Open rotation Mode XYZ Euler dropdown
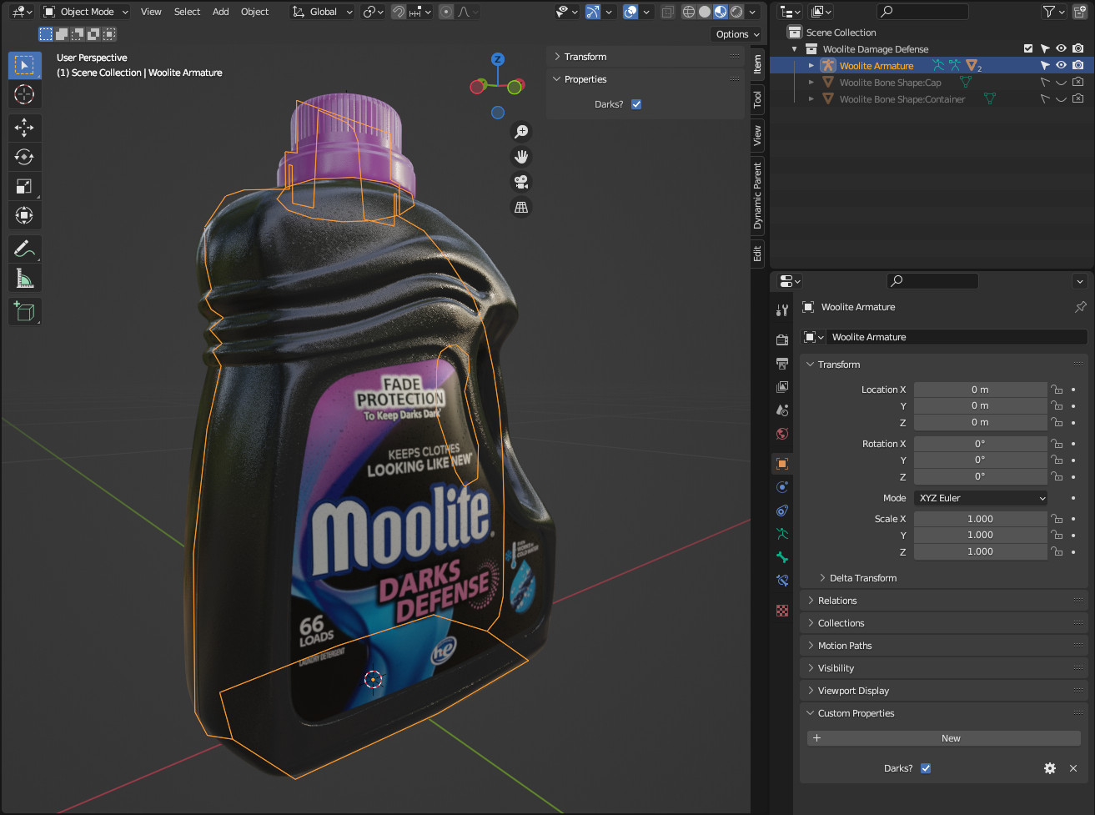Viewport: 1095px width, 815px height. click(x=981, y=498)
